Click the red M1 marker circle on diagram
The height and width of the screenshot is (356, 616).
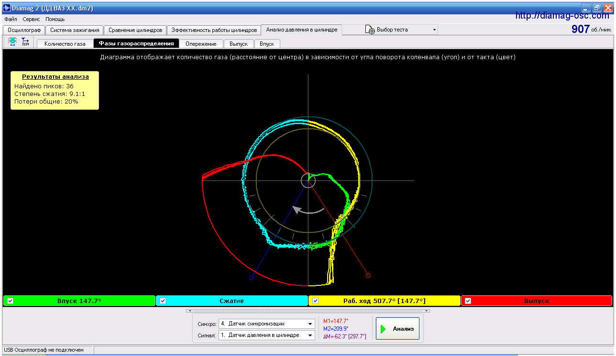[368, 275]
